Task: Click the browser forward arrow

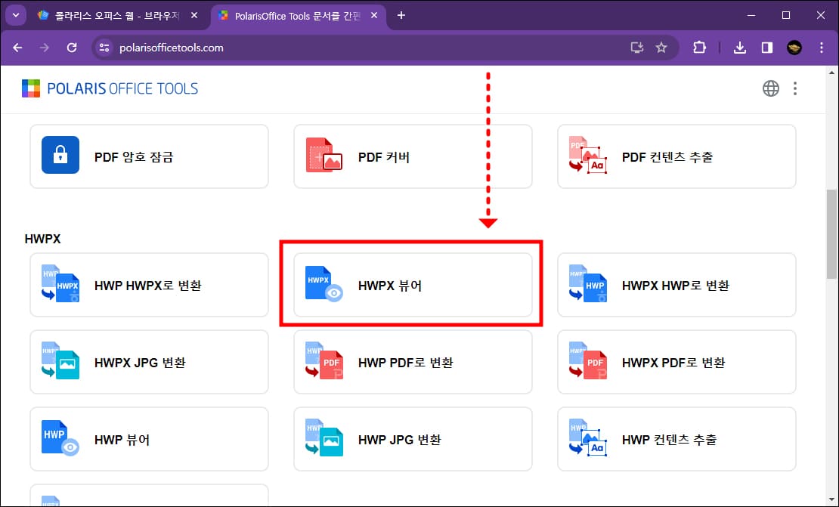Action: tap(45, 48)
